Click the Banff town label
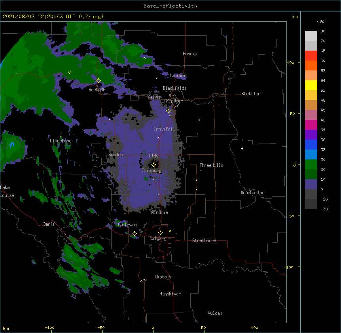Viewport: 341px width, 333px height. point(49,224)
